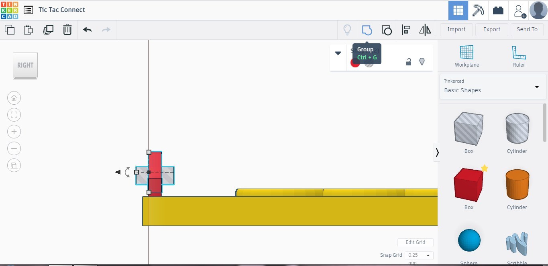Fit all in view
Viewport: 548px width, 266px height.
tap(14, 115)
